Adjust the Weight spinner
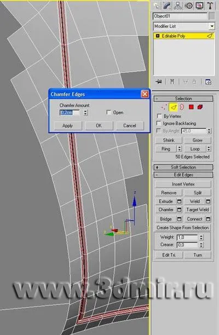Screen dimensions: 219x335 pyautogui.click(x=201, y=238)
